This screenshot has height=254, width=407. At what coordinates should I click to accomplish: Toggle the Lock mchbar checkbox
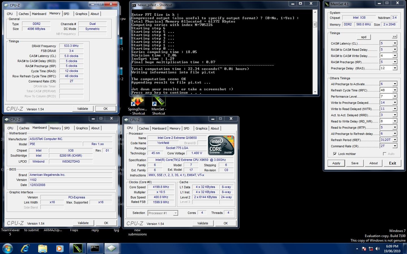(x=335, y=154)
